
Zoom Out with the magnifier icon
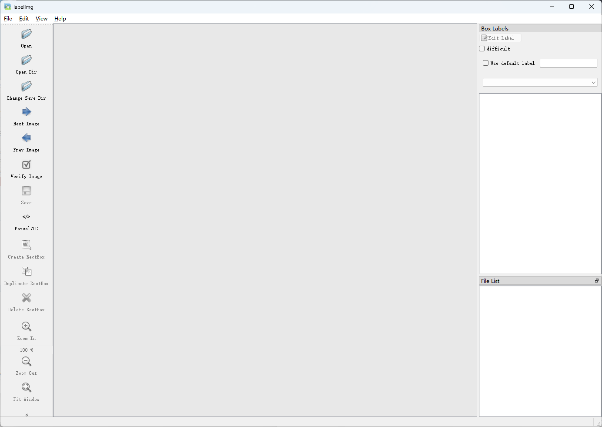coord(27,361)
